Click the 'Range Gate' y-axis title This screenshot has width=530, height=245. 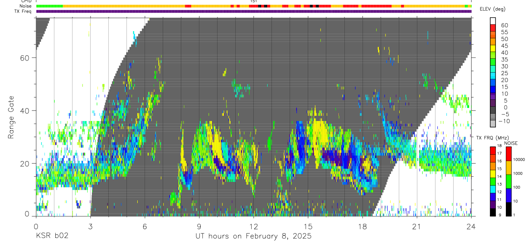coord(12,117)
